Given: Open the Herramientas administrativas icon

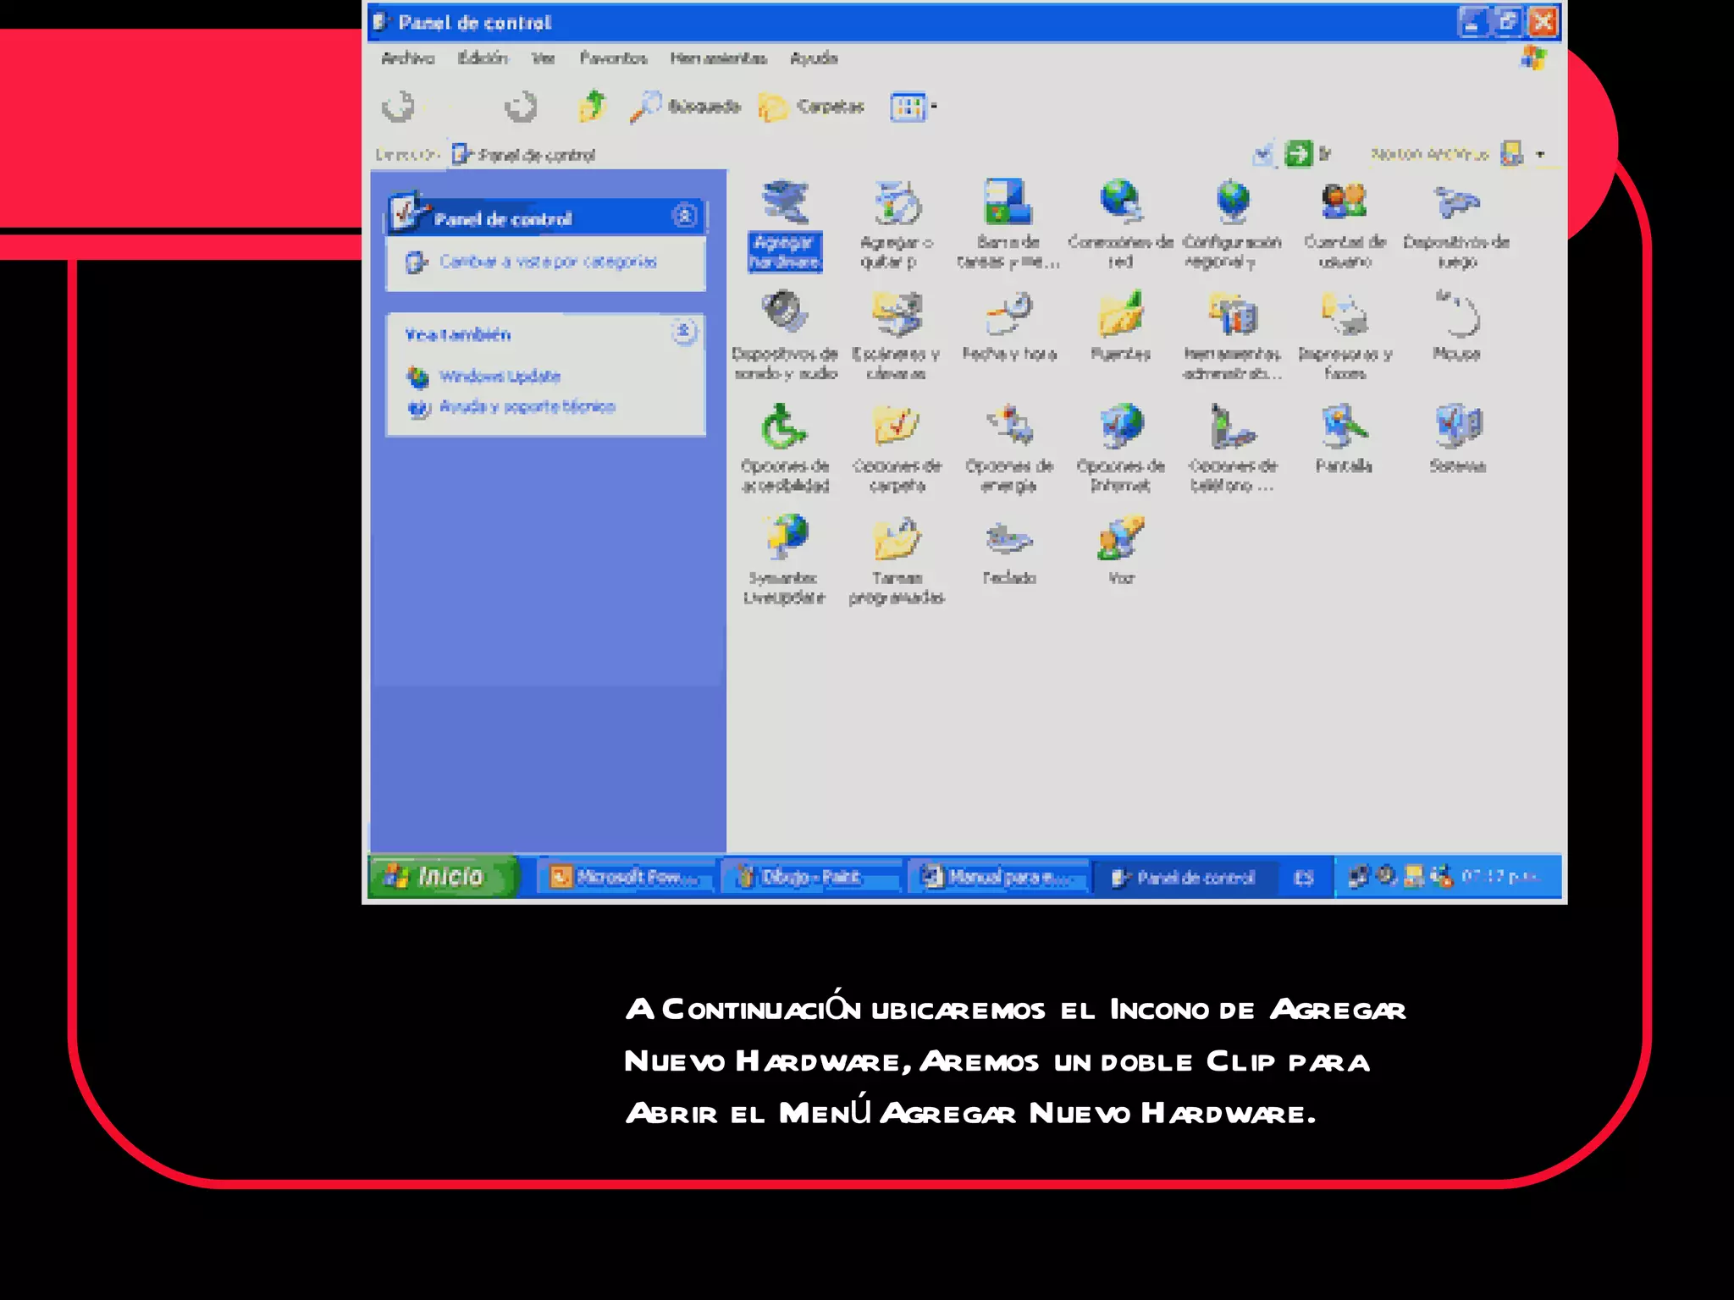Looking at the screenshot, I should pyautogui.click(x=1233, y=336).
